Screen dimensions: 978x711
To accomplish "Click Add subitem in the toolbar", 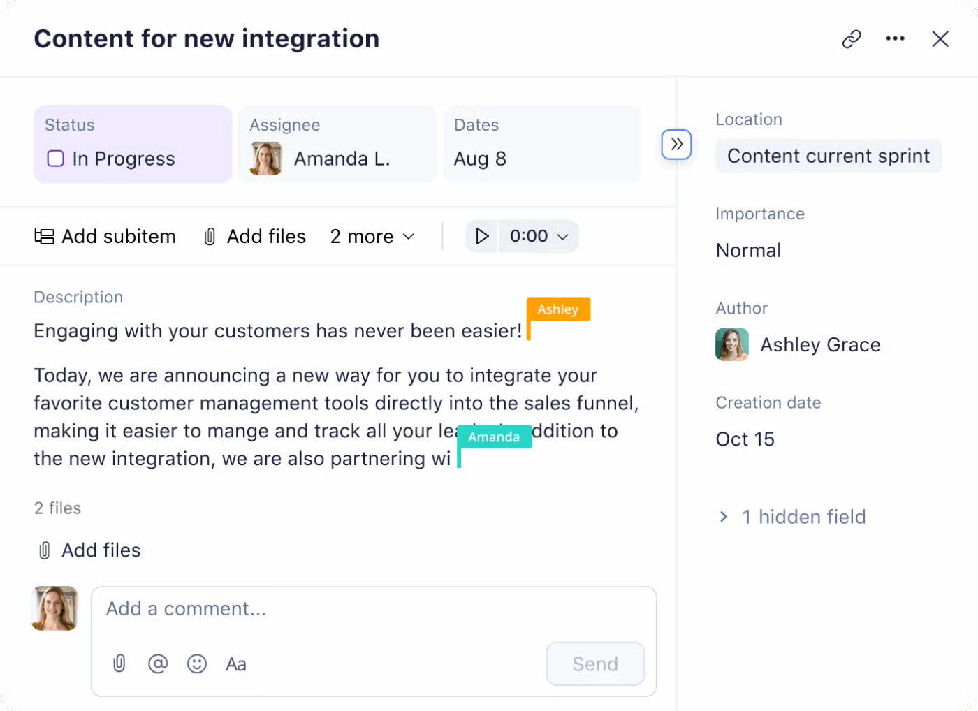I will [105, 237].
